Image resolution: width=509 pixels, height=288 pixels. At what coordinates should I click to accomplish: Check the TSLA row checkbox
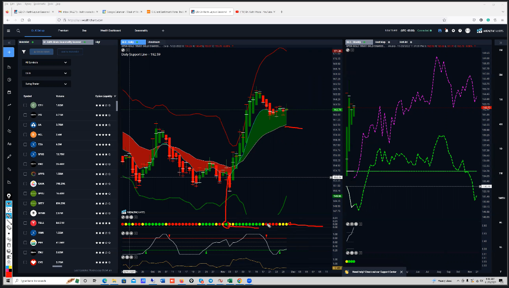25,223
